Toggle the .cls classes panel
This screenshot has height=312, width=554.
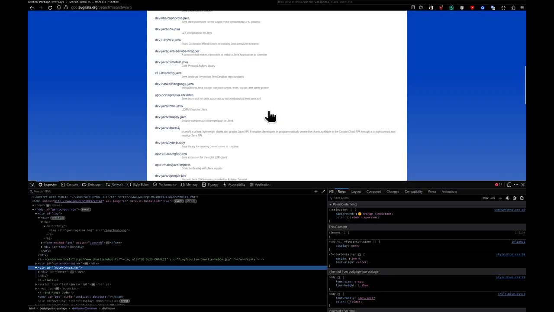(493, 198)
